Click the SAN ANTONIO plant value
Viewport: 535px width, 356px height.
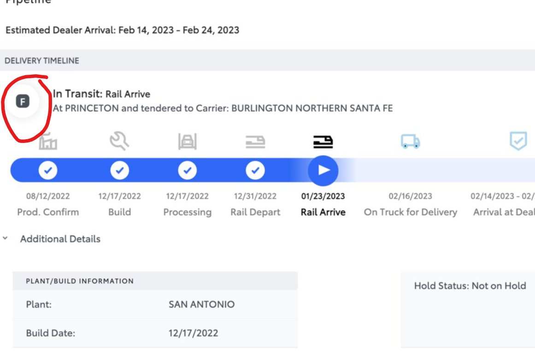pos(202,304)
